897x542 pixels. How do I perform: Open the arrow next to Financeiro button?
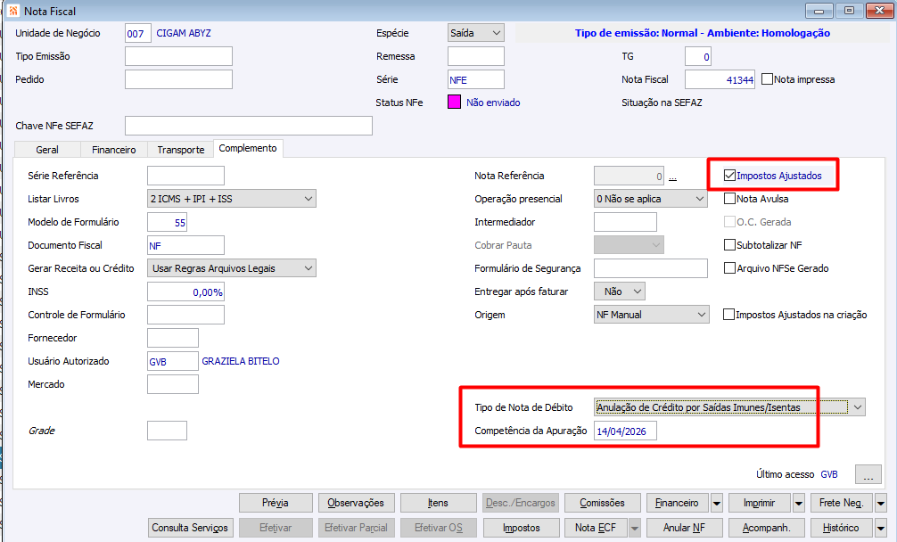click(717, 503)
